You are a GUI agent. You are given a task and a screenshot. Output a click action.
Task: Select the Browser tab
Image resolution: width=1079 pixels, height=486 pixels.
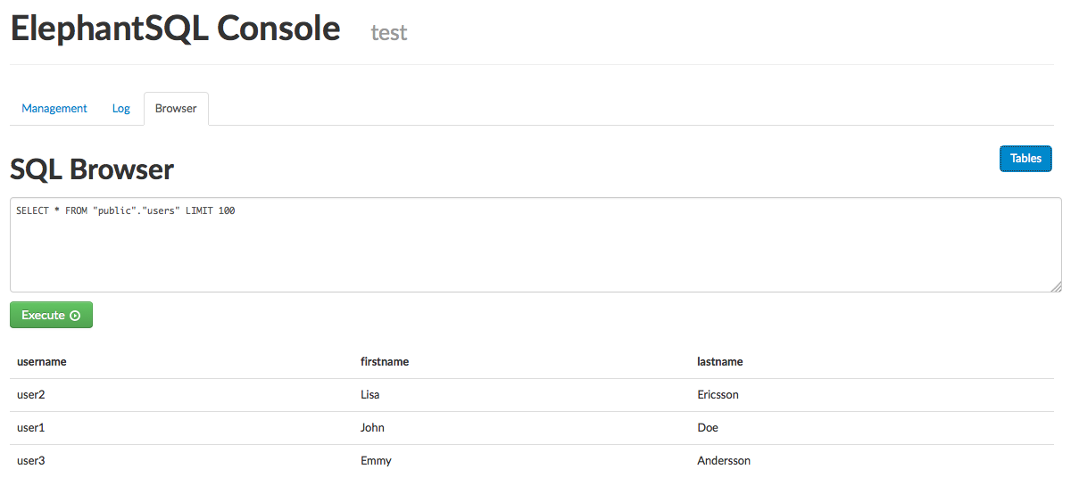click(176, 109)
